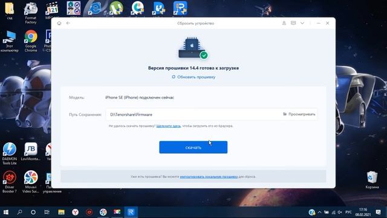Switch the РУС input language indicator
Image resolution: width=387 pixels, height=218 pixels.
[348, 212]
